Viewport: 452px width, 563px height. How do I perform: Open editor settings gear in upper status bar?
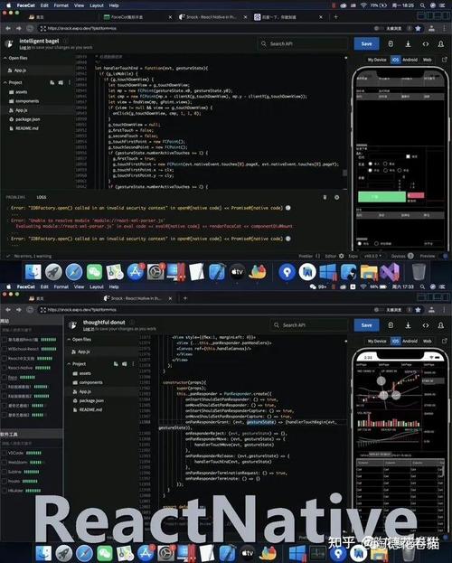tap(342, 256)
